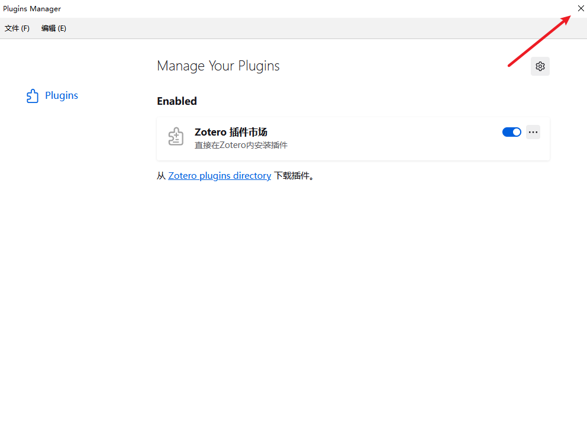Screen dimensions: 587x431
Task: Click the Manage Your Plugins heading
Action: [218, 66]
